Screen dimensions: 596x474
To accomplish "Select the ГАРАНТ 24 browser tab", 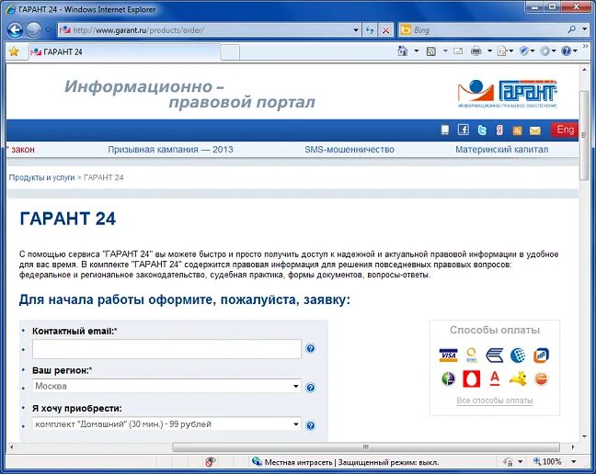I will pos(125,52).
